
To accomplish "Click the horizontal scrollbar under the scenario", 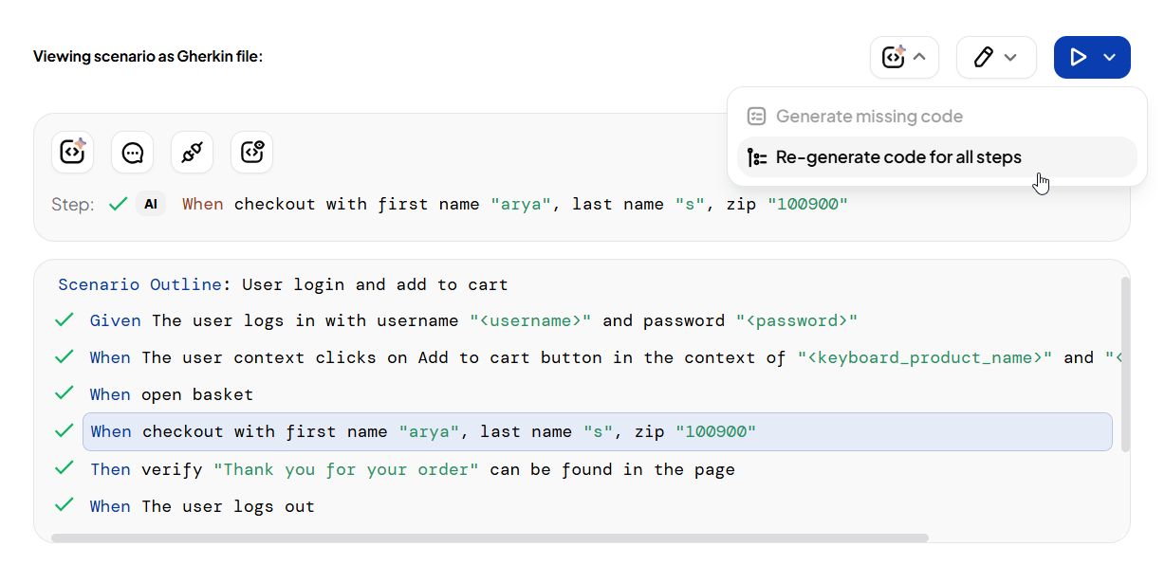I will (490, 538).
